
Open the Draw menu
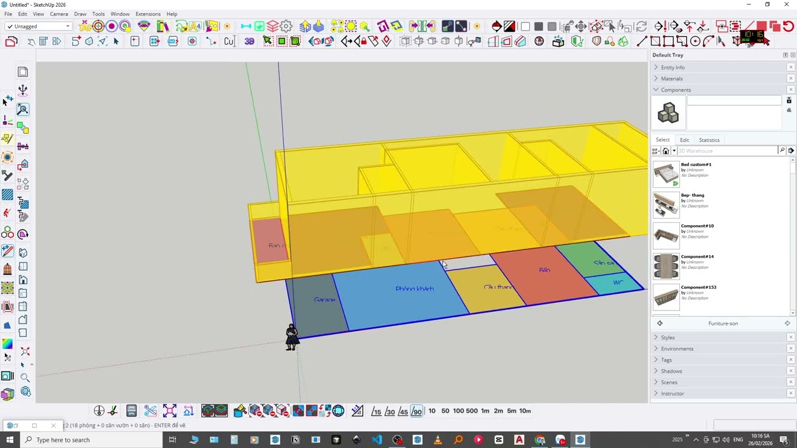click(x=80, y=14)
